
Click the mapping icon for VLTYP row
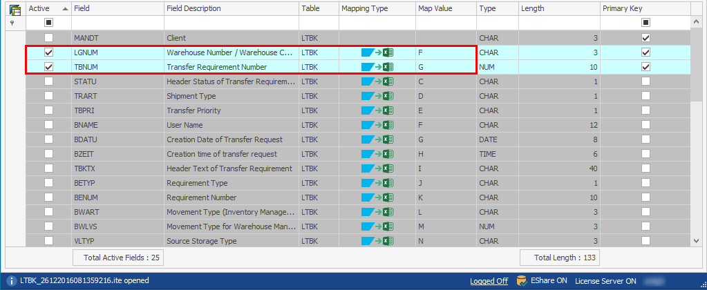(x=377, y=241)
